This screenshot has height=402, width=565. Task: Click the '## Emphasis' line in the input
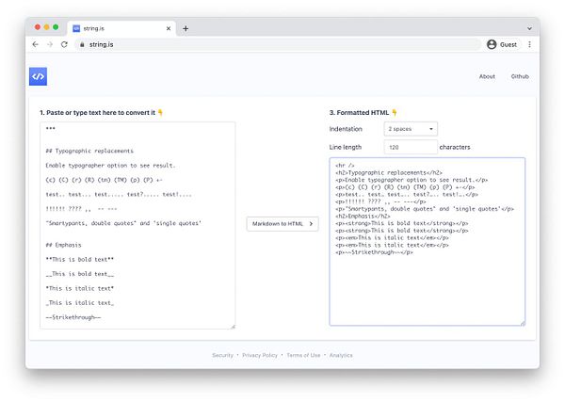[63, 245]
